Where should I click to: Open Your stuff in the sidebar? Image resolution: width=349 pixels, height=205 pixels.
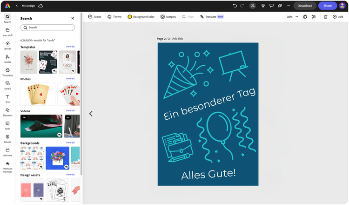point(7,32)
